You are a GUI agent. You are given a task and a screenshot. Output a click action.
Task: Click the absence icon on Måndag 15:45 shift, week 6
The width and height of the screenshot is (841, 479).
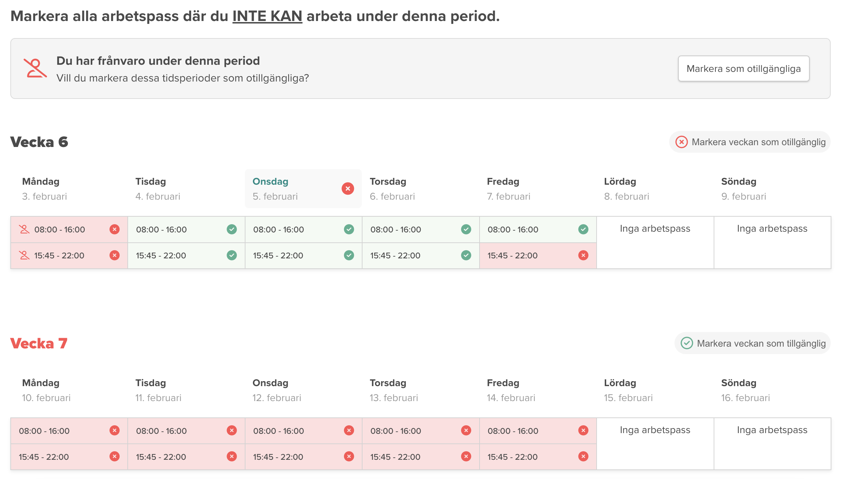click(24, 256)
